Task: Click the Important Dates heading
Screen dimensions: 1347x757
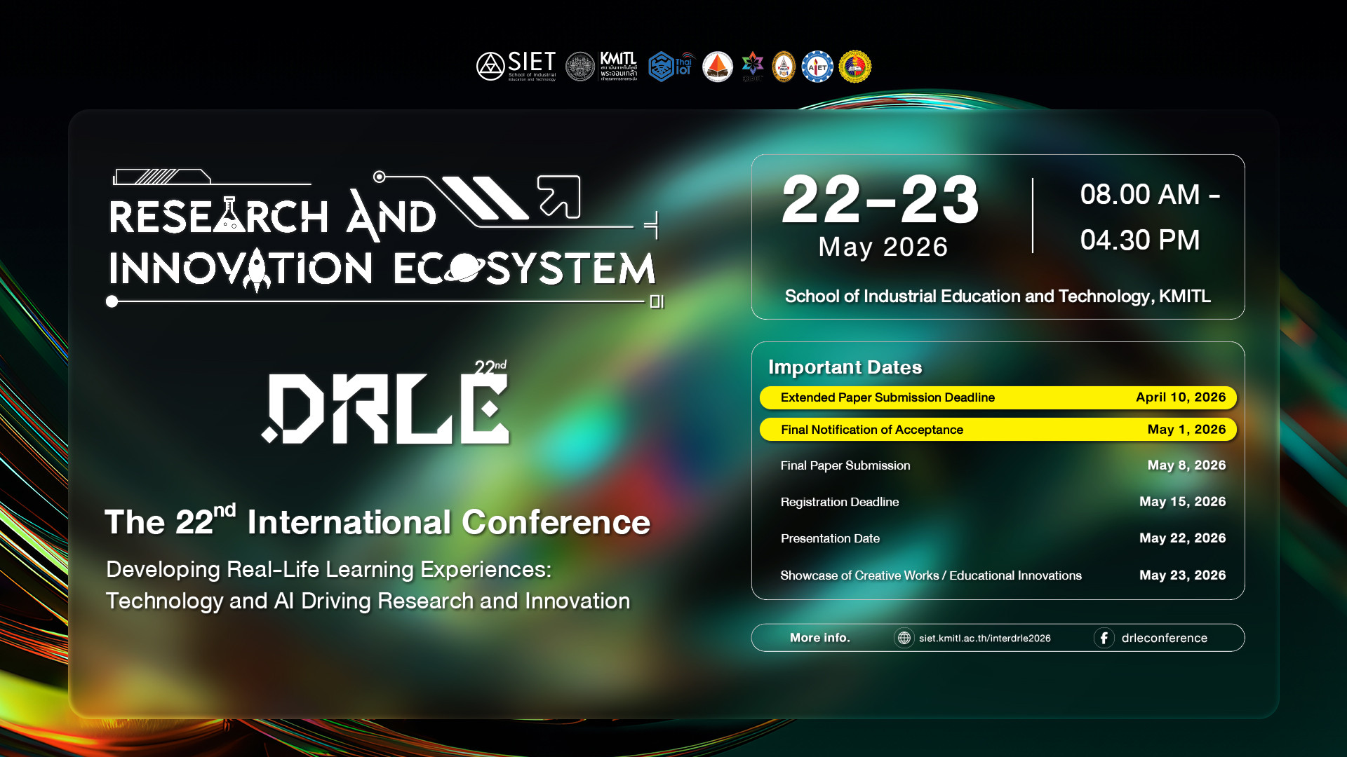Action: (845, 367)
